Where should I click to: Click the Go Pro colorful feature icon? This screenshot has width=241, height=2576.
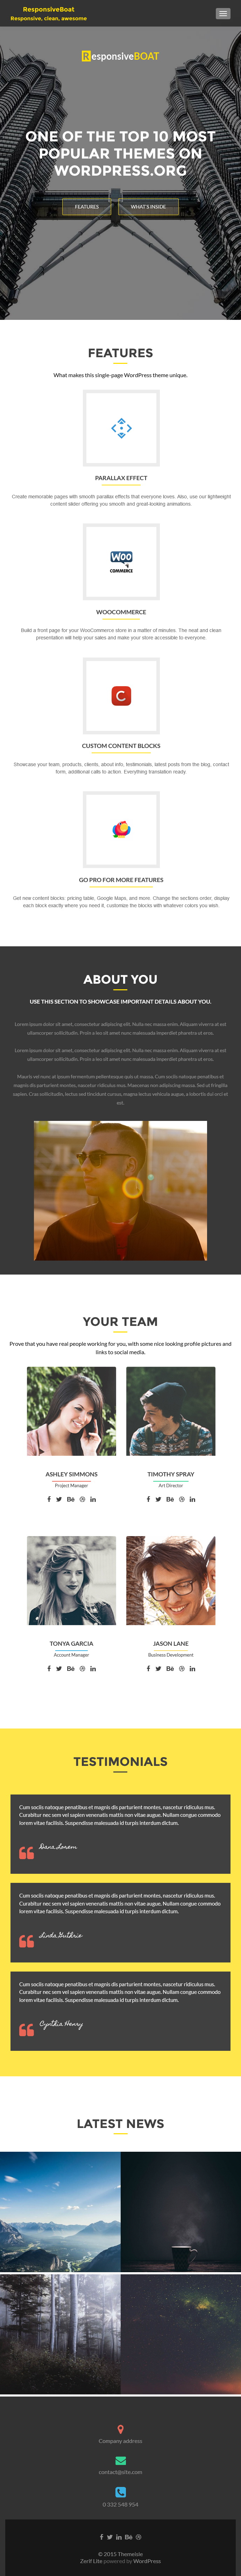(121, 829)
